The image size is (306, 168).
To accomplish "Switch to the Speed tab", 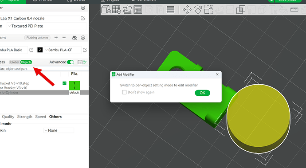I will 41,117.
